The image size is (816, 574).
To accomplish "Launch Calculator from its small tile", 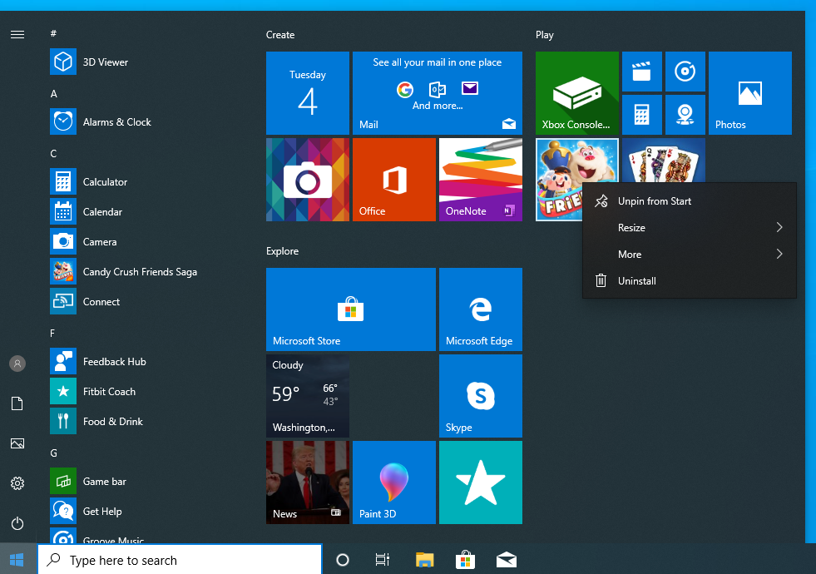I will (x=641, y=114).
